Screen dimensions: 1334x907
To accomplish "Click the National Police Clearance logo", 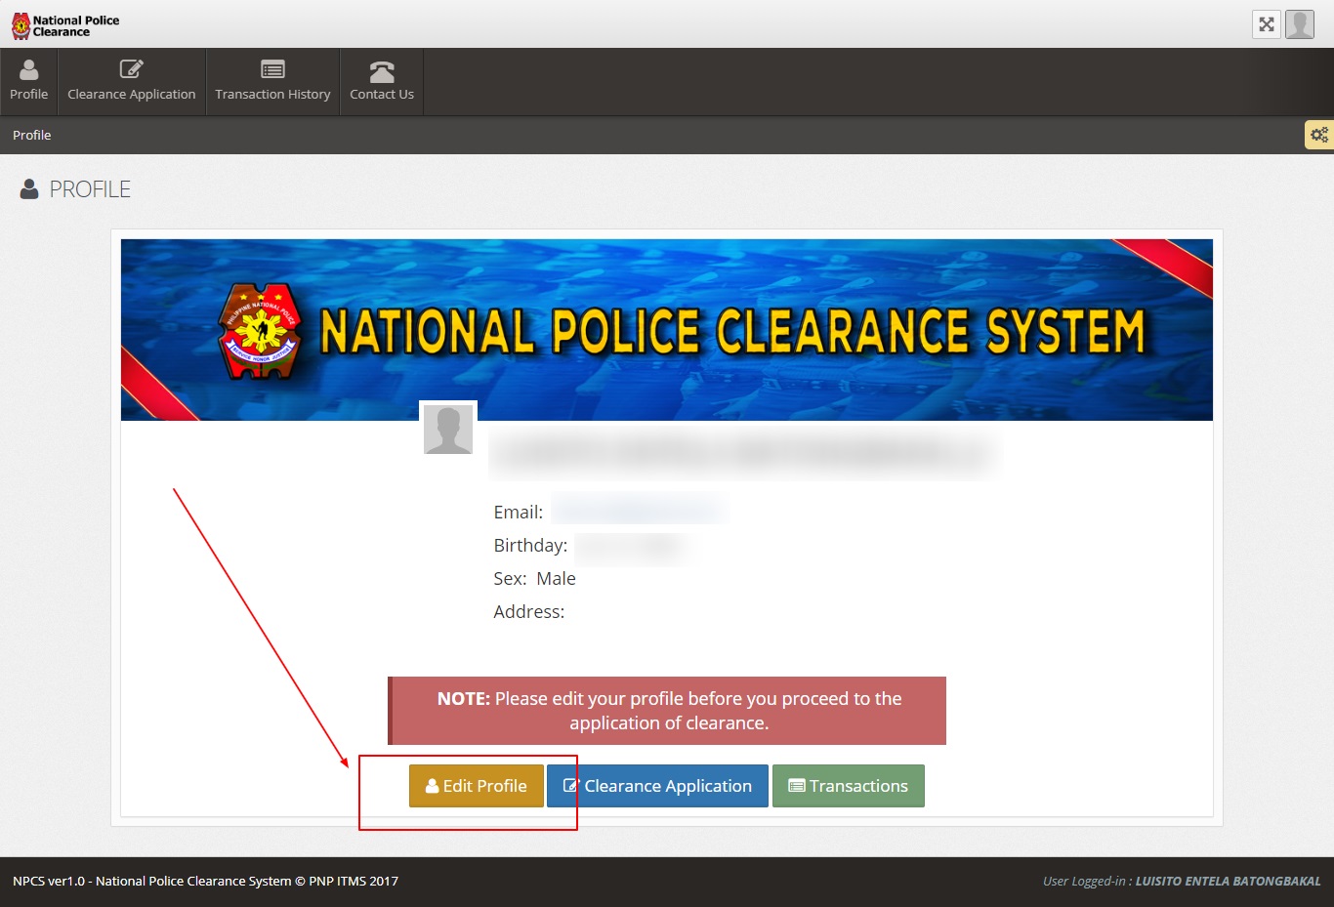I will coord(65,25).
